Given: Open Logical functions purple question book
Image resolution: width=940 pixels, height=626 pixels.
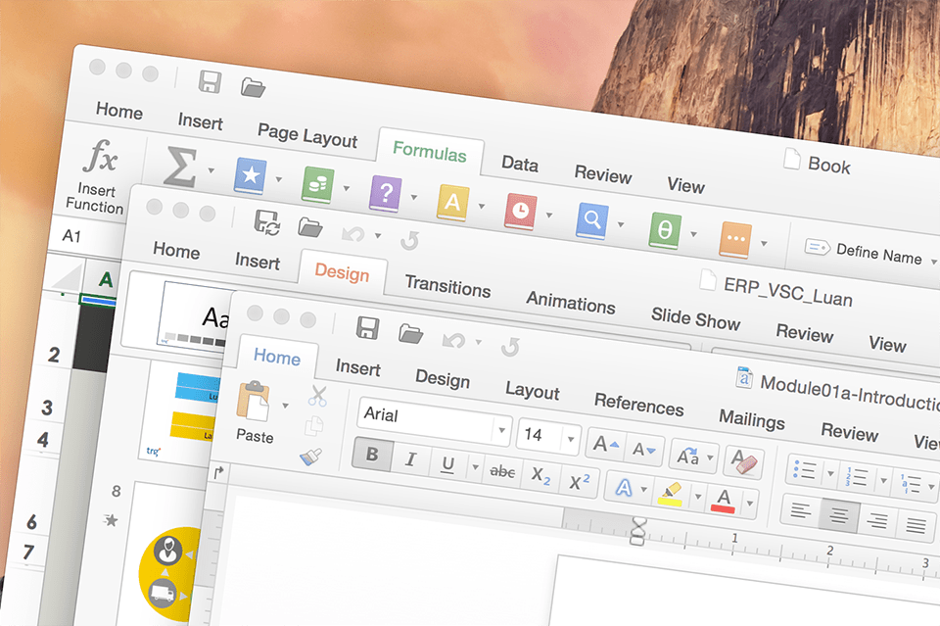Looking at the screenshot, I should point(386,193).
